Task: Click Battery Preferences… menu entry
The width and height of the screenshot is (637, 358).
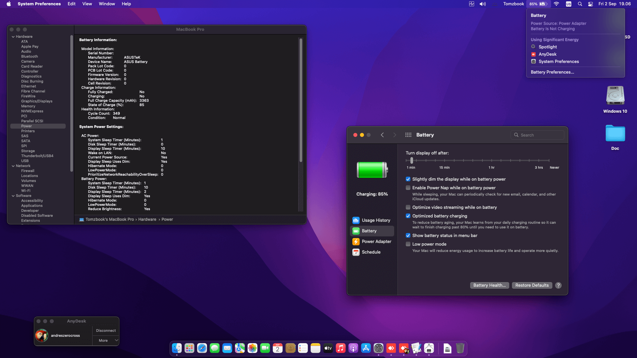Action: point(552,72)
